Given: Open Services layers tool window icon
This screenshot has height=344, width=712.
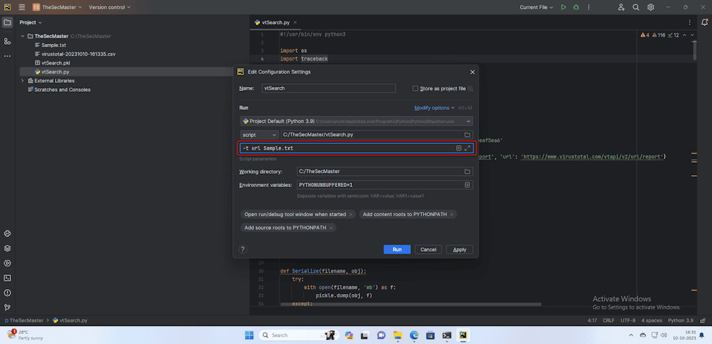Looking at the screenshot, I should pyautogui.click(x=7, y=248).
